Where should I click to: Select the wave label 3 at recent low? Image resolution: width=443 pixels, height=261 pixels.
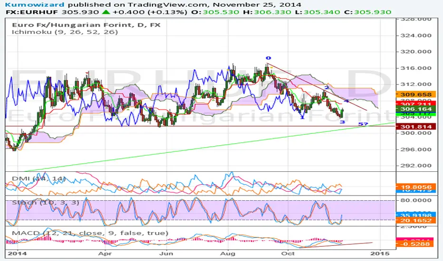click(x=342, y=122)
